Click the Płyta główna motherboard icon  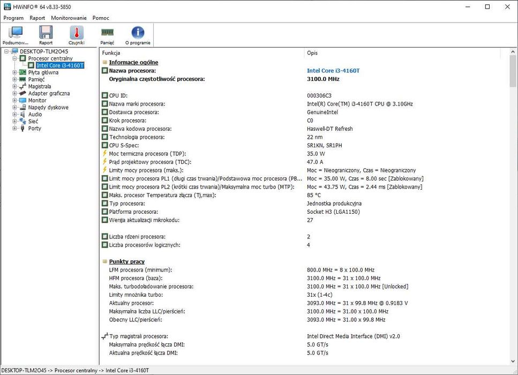pyautogui.click(x=22, y=72)
